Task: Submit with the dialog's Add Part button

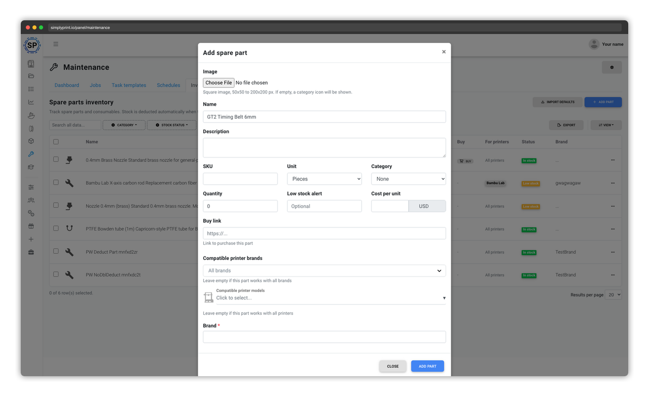Action: point(427,366)
